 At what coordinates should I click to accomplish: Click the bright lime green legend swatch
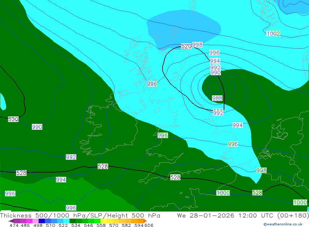97,221
